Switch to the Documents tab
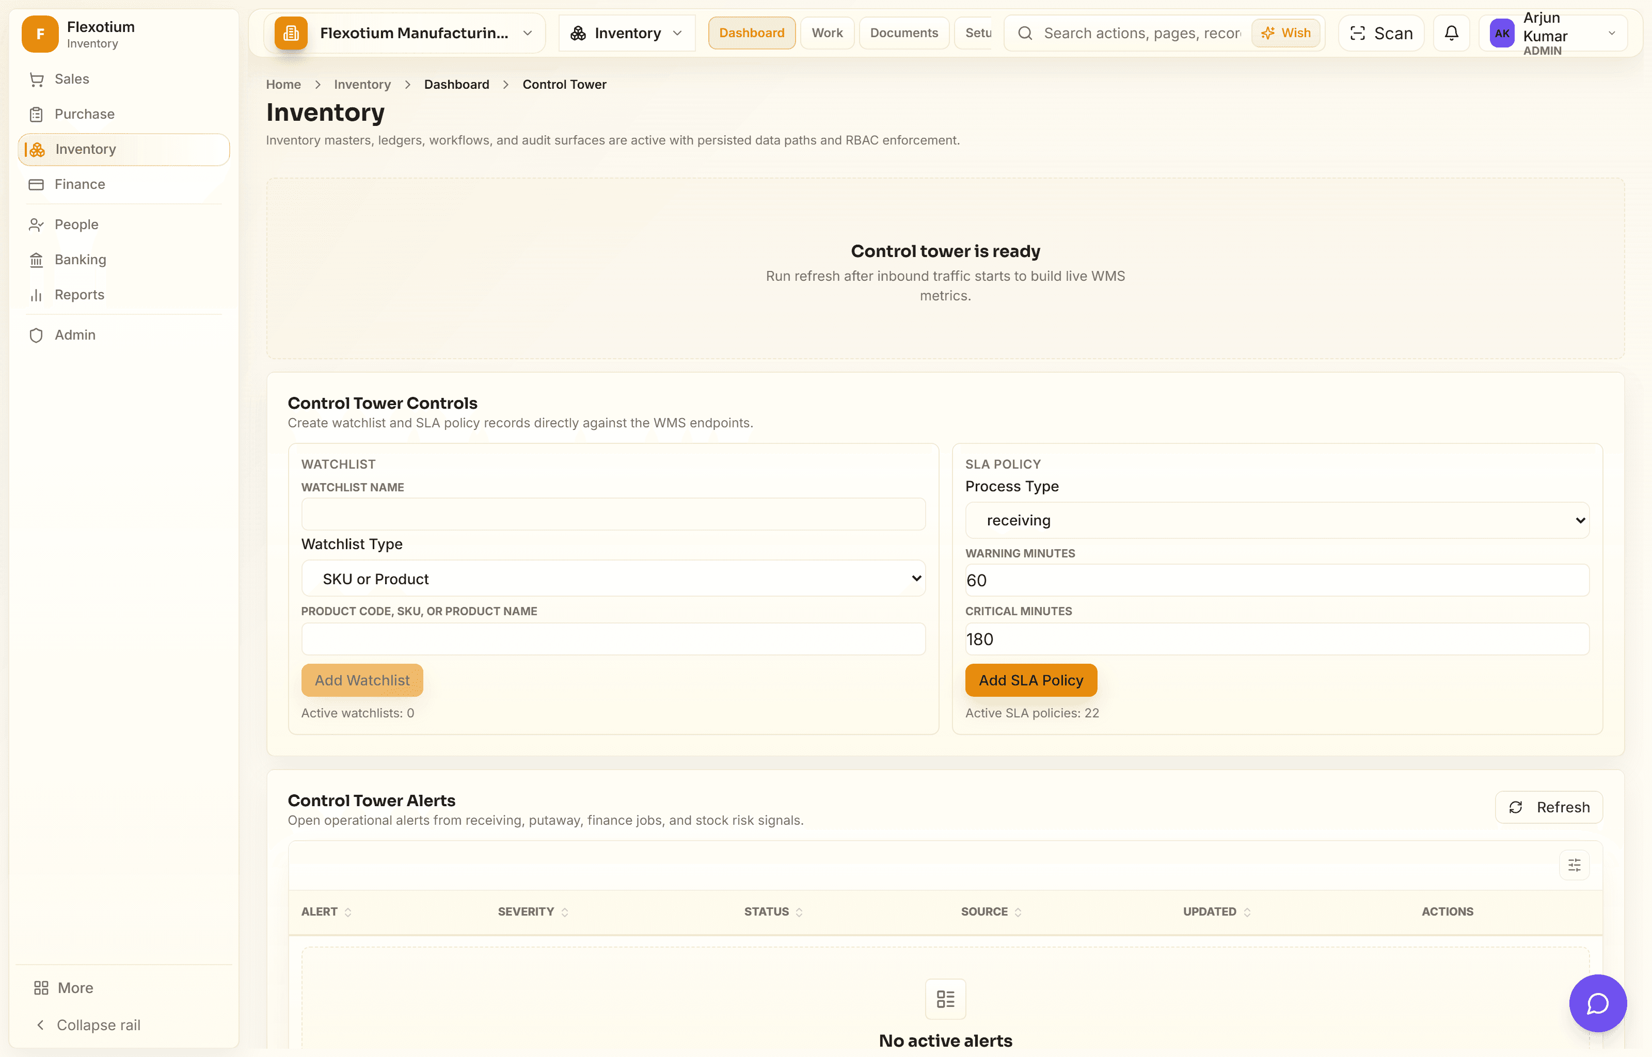 click(904, 33)
